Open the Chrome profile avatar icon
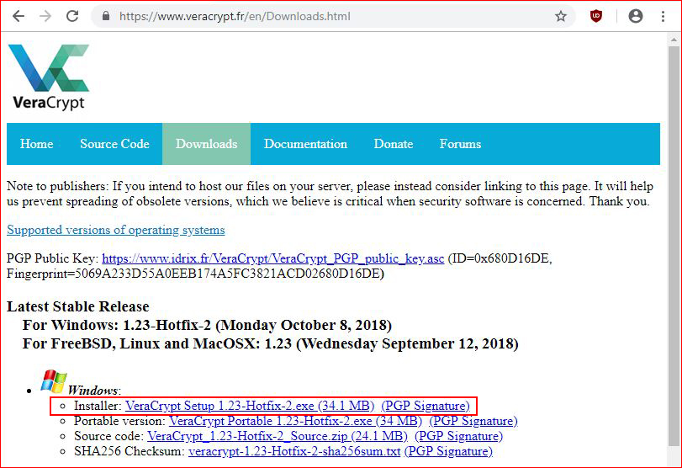This screenshot has width=682, height=468. (636, 16)
